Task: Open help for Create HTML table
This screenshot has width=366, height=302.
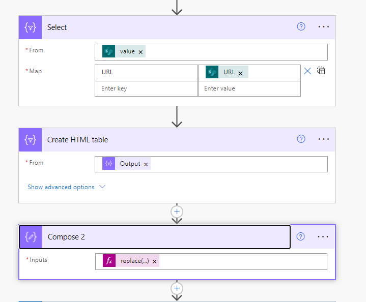Action: pos(301,139)
